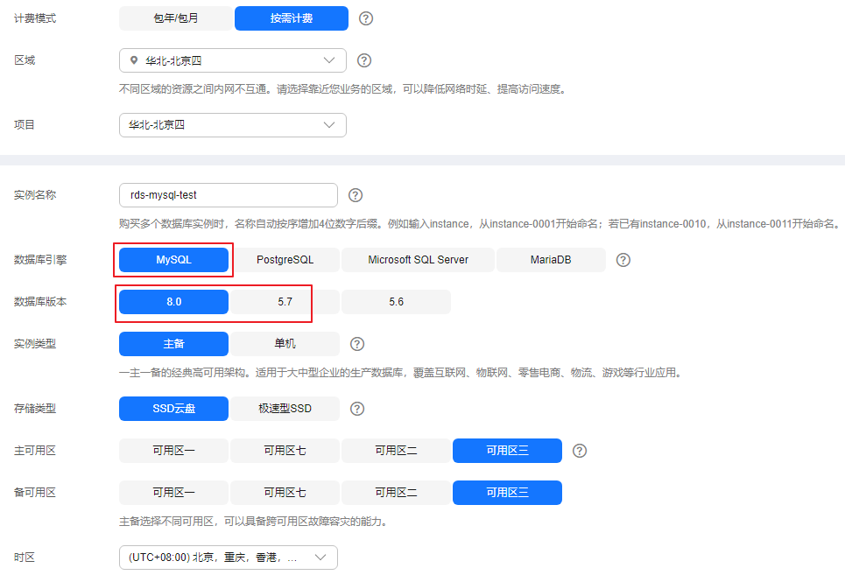The height and width of the screenshot is (582, 845).
Task: Click the 数据库版本 label
Action: (40, 302)
